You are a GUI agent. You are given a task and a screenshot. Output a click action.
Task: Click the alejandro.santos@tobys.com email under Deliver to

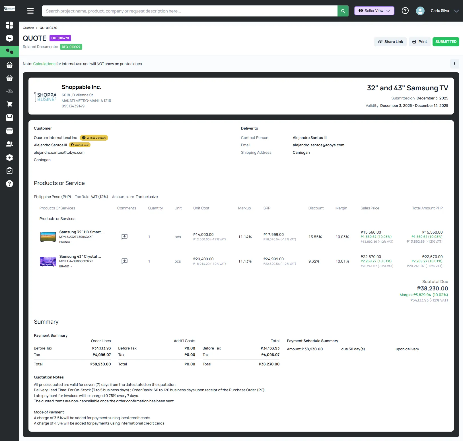click(x=318, y=145)
